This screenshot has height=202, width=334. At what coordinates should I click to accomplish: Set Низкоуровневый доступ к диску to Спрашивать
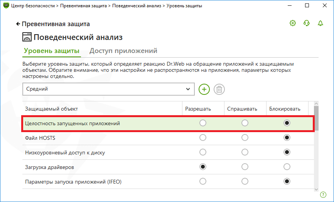click(x=245, y=152)
